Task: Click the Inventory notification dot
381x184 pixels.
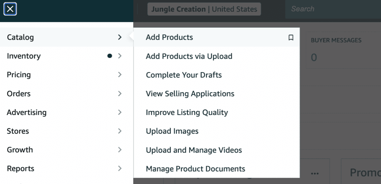Action: (x=109, y=56)
